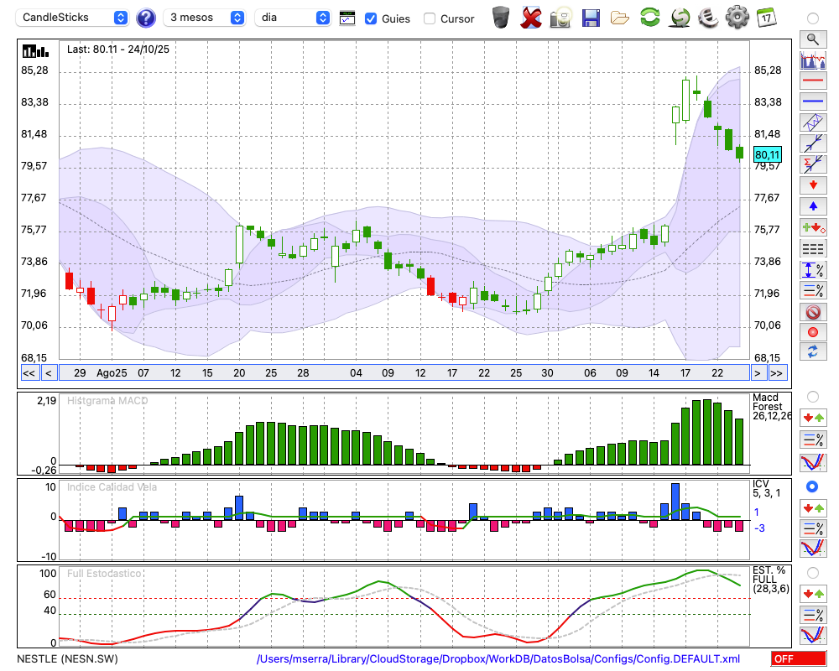Select the radio button beside MACD panel

point(812,396)
